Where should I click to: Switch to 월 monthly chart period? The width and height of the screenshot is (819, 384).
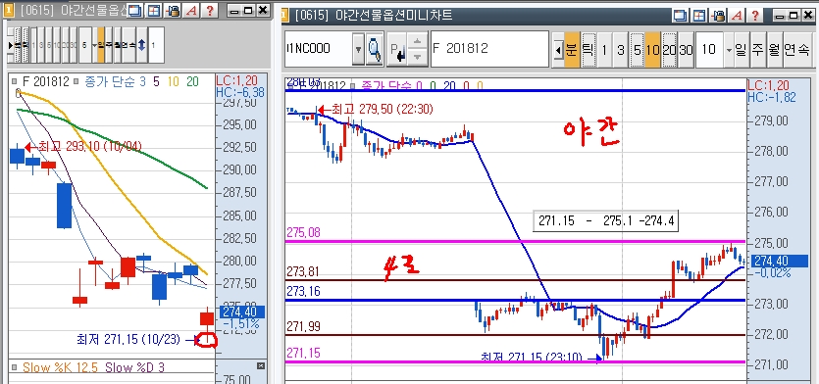pos(774,50)
